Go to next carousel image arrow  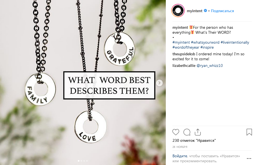[x=159, y=83]
